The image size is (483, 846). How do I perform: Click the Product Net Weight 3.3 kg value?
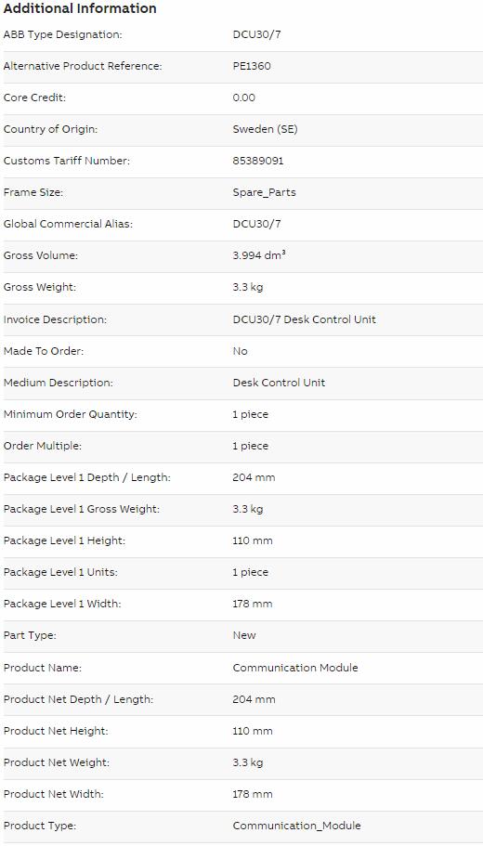coord(248,762)
